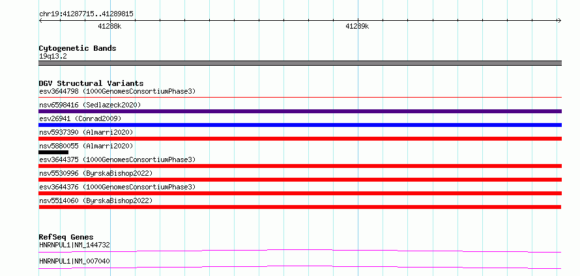
Task: Select the DGV Structural Variants track title
Action: (91, 83)
